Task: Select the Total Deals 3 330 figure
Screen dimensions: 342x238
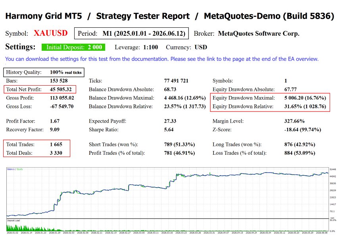Action: click(x=56, y=153)
